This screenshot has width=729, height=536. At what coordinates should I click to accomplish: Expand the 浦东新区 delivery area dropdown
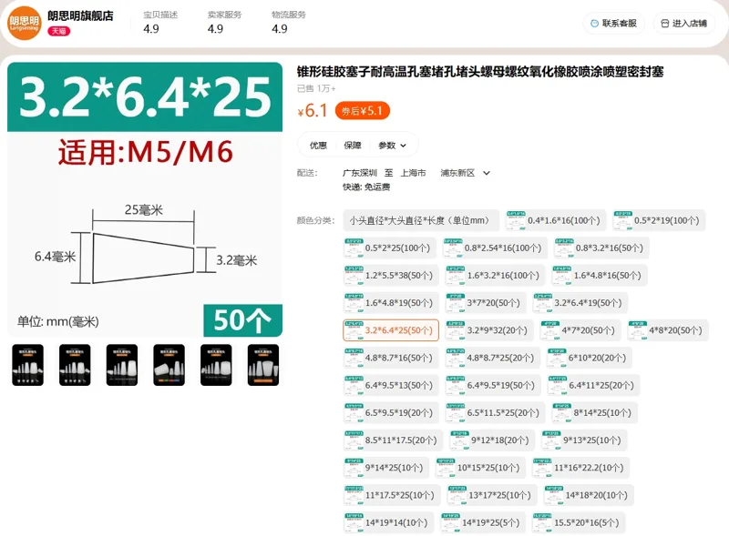(x=465, y=173)
